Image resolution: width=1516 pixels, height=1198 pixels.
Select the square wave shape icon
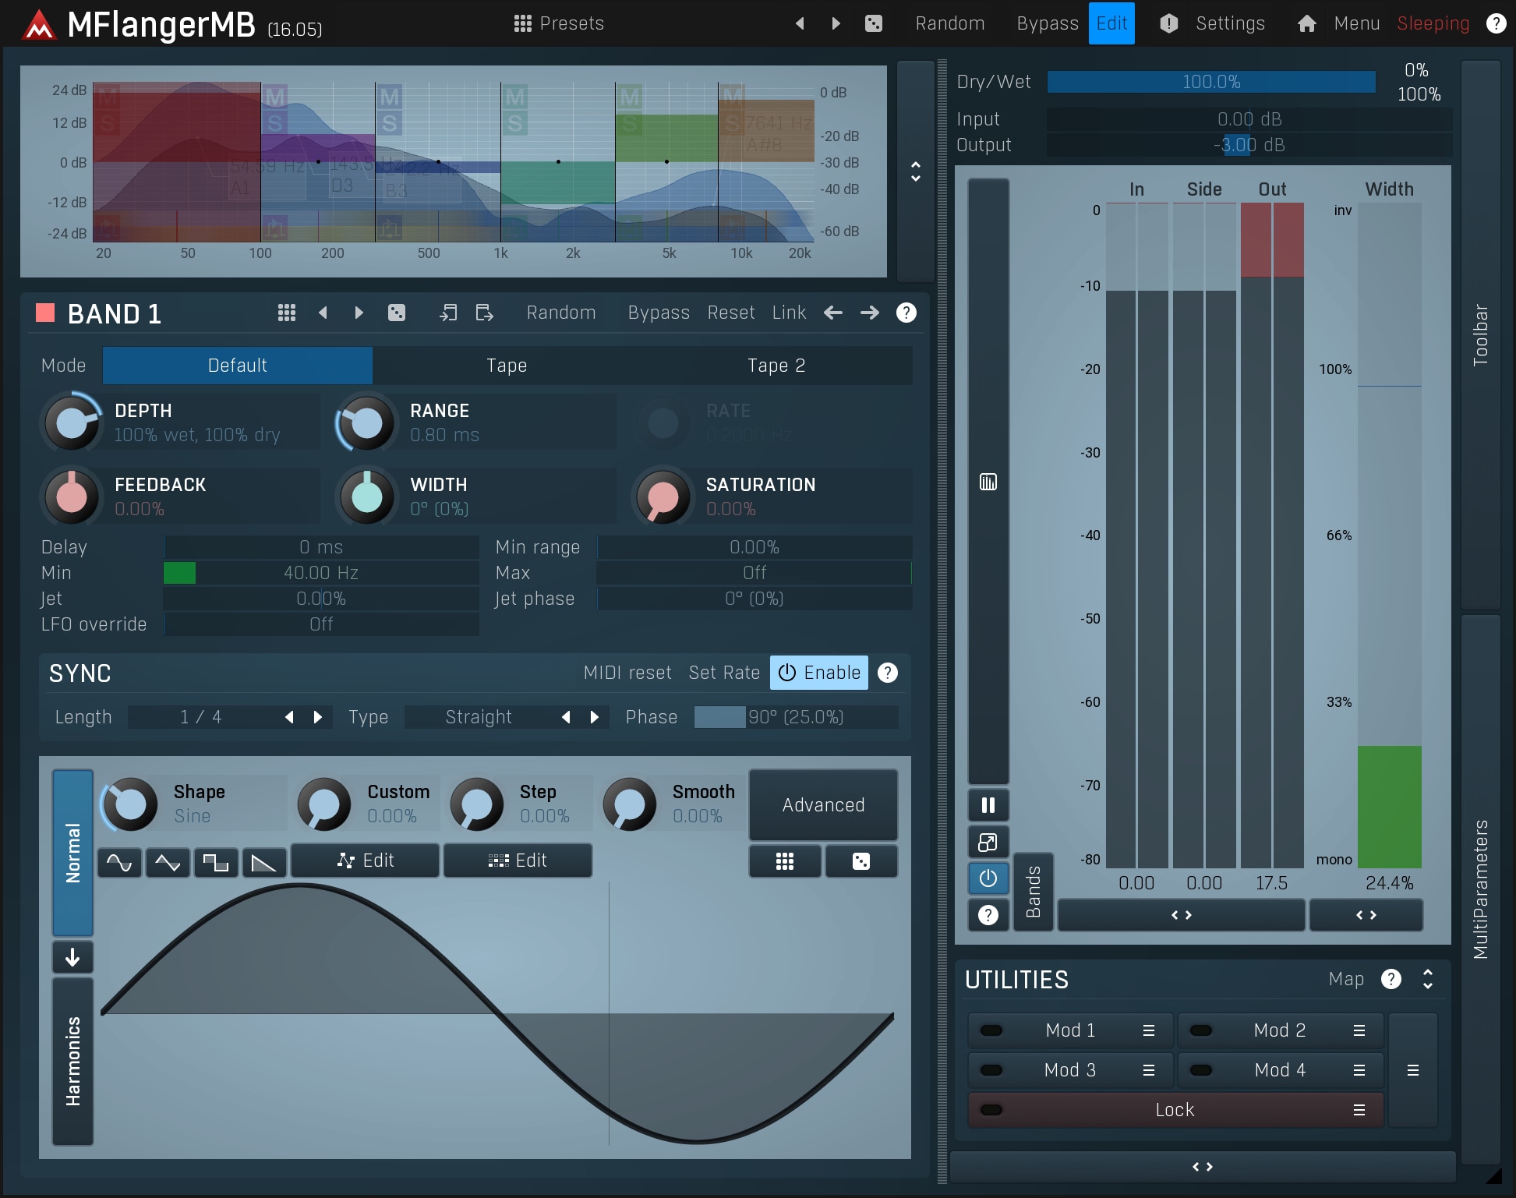click(216, 862)
